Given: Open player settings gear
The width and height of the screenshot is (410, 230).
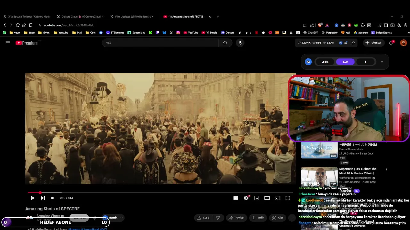Looking at the screenshot, I should pos(246,198).
